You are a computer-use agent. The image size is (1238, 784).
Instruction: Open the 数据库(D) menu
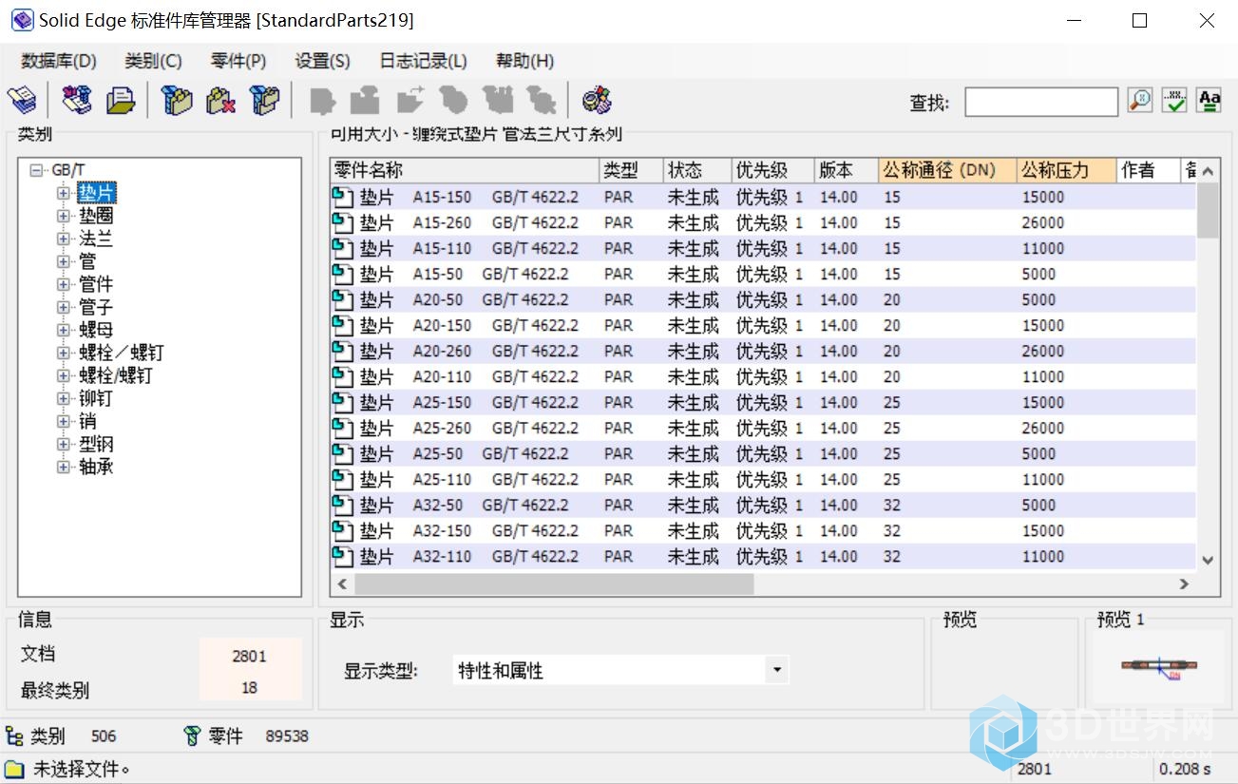(x=59, y=61)
